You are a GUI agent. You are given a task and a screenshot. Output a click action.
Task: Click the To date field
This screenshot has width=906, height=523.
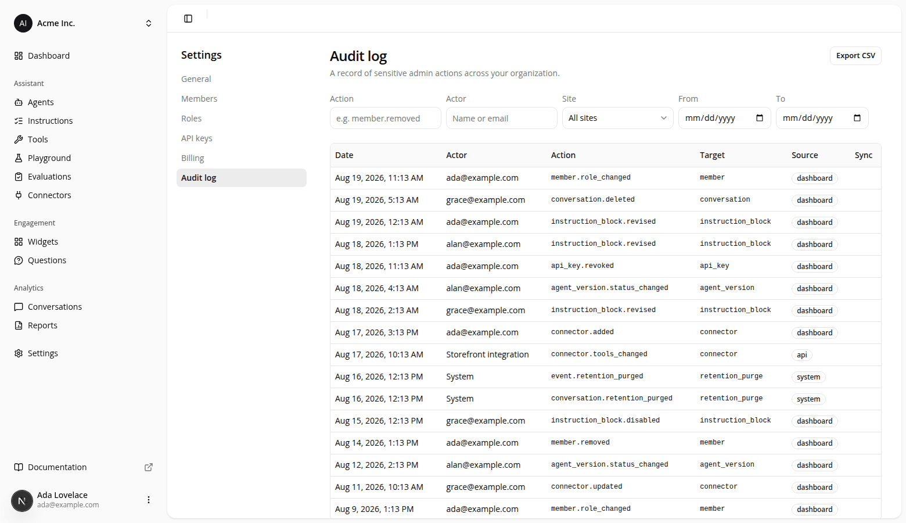tap(822, 118)
